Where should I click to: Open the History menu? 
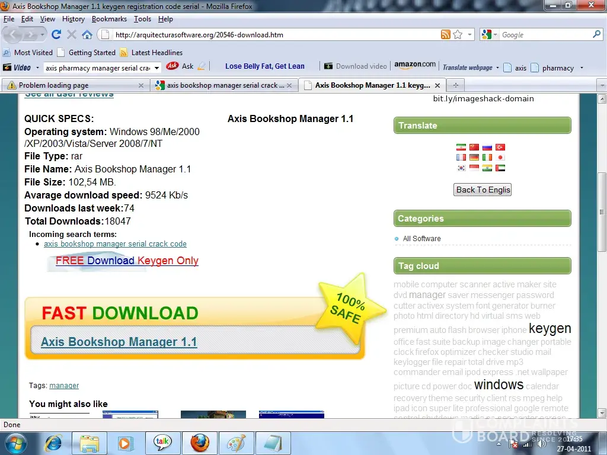click(73, 19)
